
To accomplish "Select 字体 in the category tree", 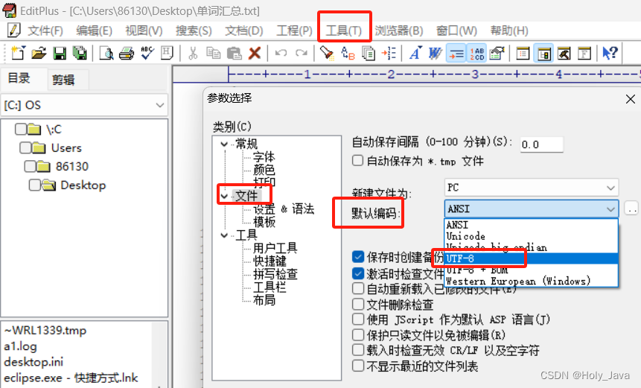I will tap(264, 156).
